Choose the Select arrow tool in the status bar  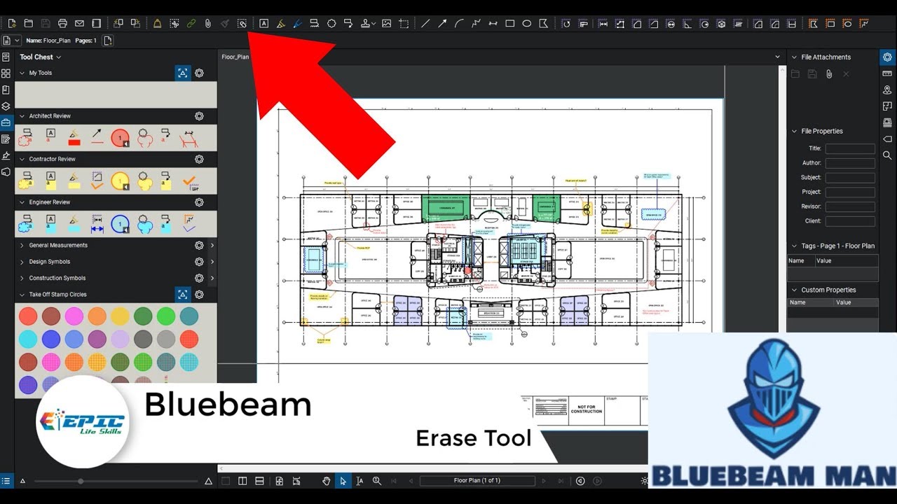click(x=343, y=481)
